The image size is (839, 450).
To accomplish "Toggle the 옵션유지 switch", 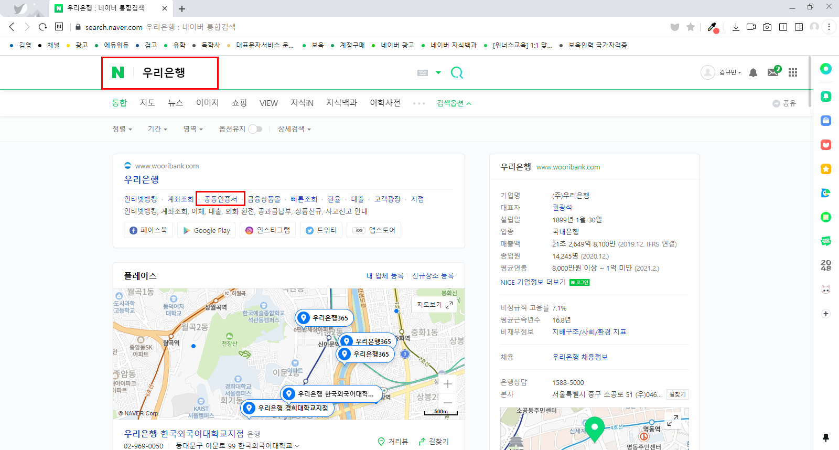I will coord(255,129).
